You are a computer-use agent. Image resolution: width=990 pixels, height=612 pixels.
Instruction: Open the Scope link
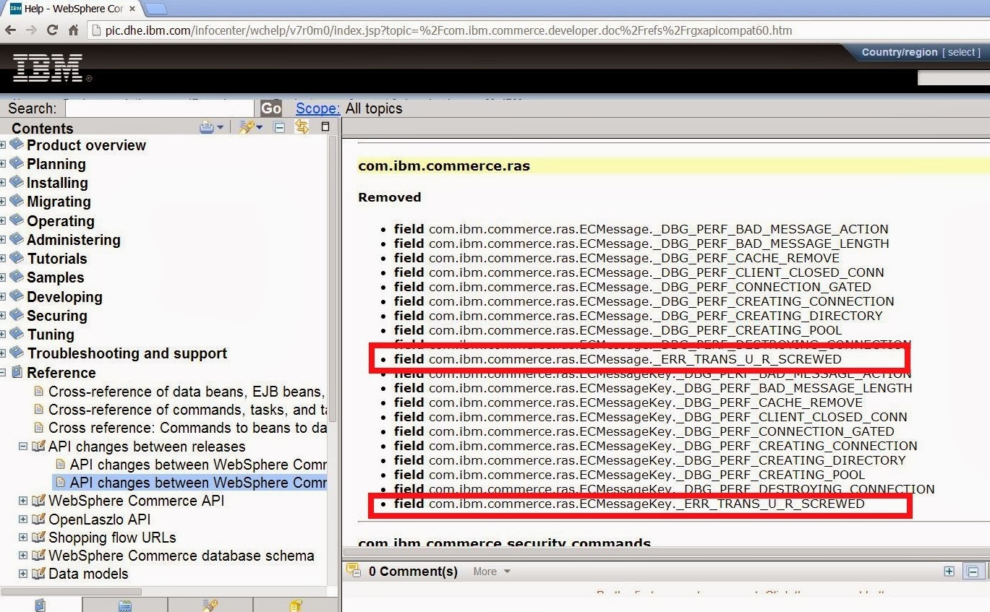click(317, 108)
